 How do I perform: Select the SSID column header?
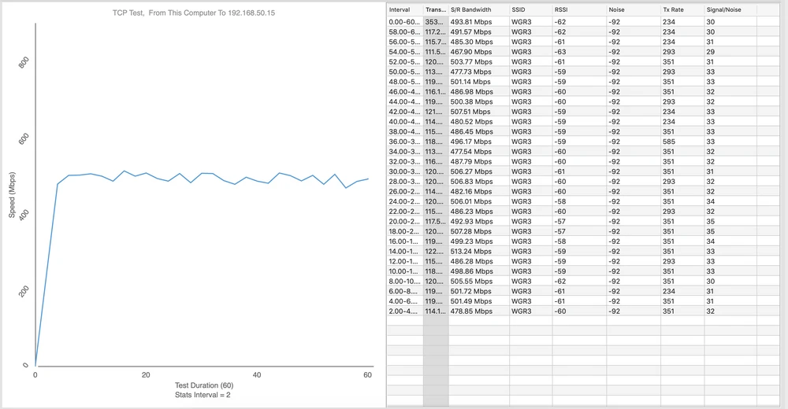[x=521, y=9]
